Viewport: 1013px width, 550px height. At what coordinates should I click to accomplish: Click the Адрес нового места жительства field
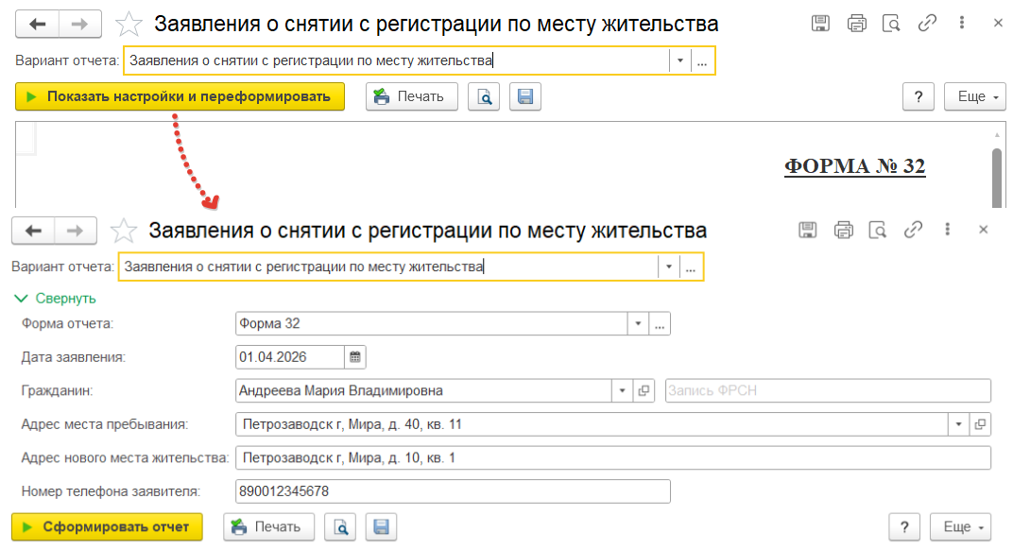pyautogui.click(x=612, y=458)
